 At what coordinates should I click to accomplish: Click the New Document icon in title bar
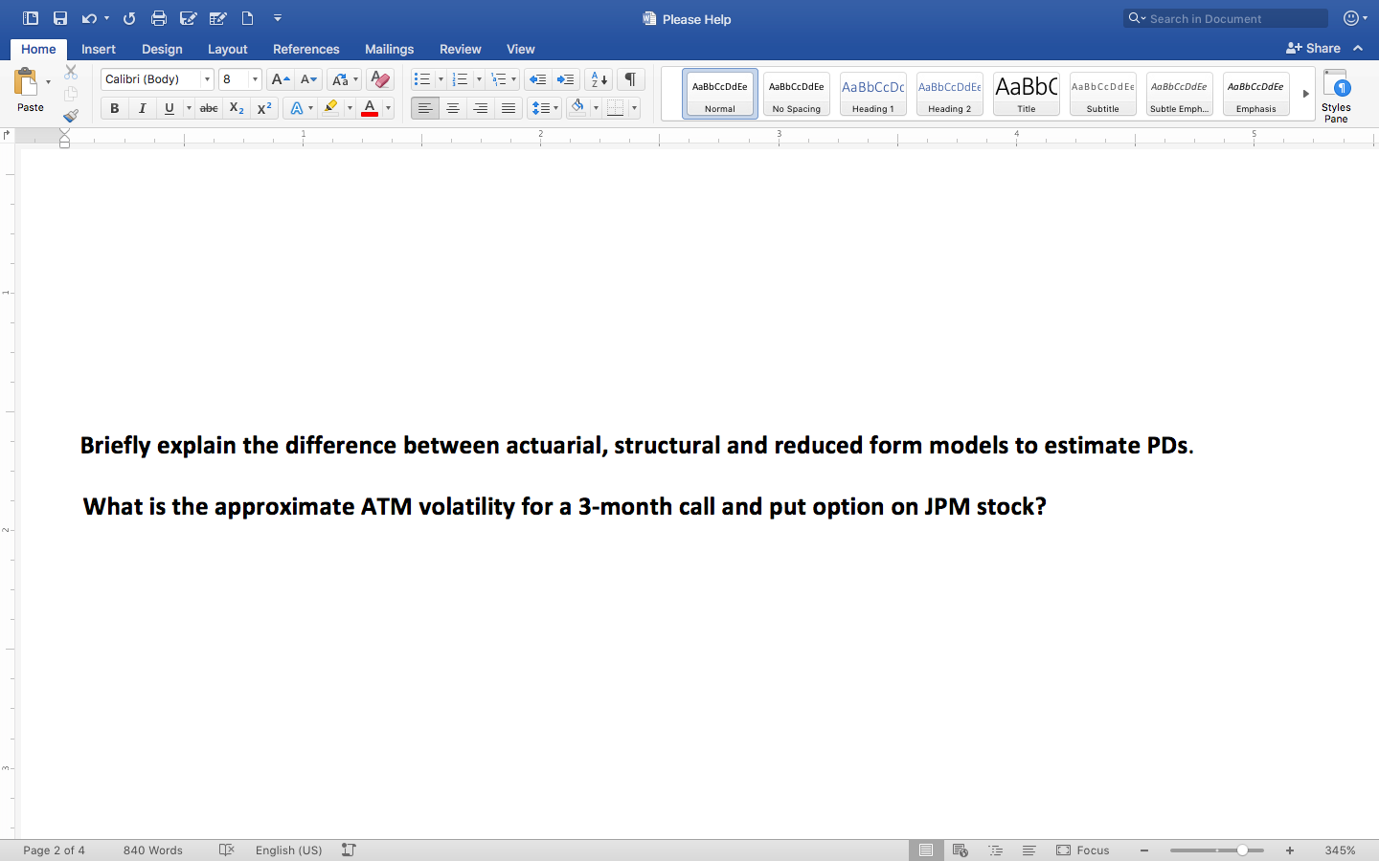point(247,18)
